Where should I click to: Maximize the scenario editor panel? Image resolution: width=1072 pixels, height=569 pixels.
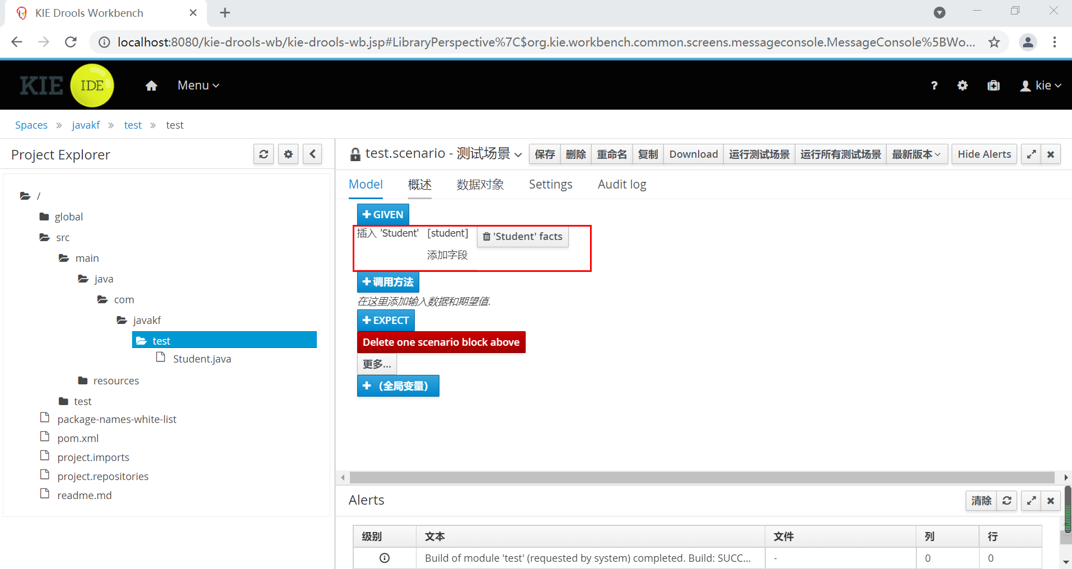point(1031,154)
